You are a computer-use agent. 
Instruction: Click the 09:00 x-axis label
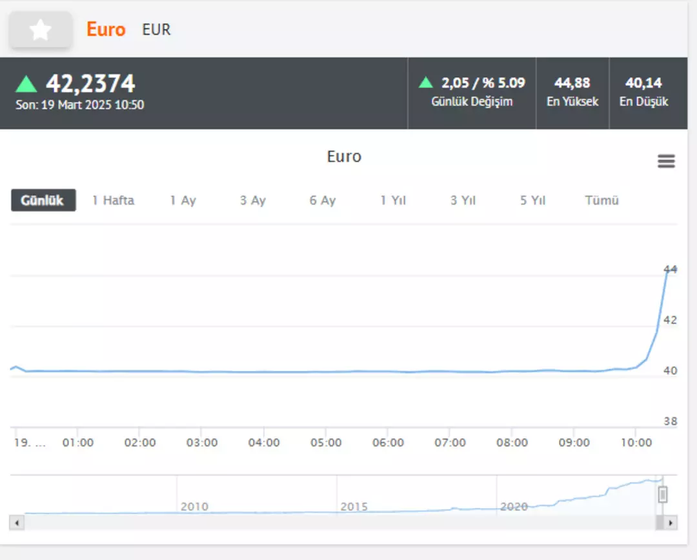click(x=574, y=443)
